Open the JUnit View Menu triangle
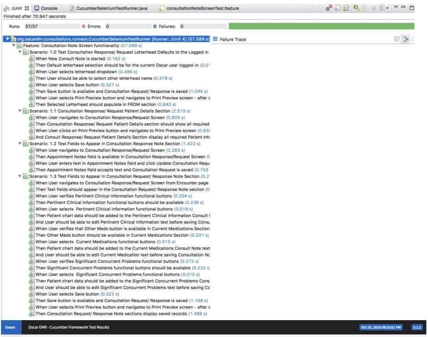 coord(396,8)
